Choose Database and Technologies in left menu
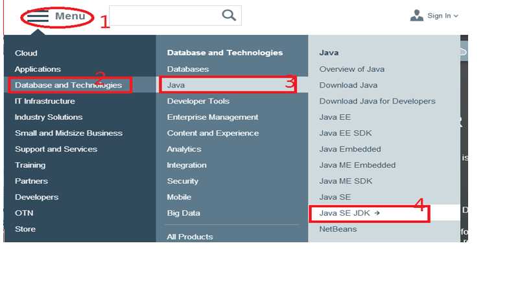The image size is (531, 298). pos(69,85)
